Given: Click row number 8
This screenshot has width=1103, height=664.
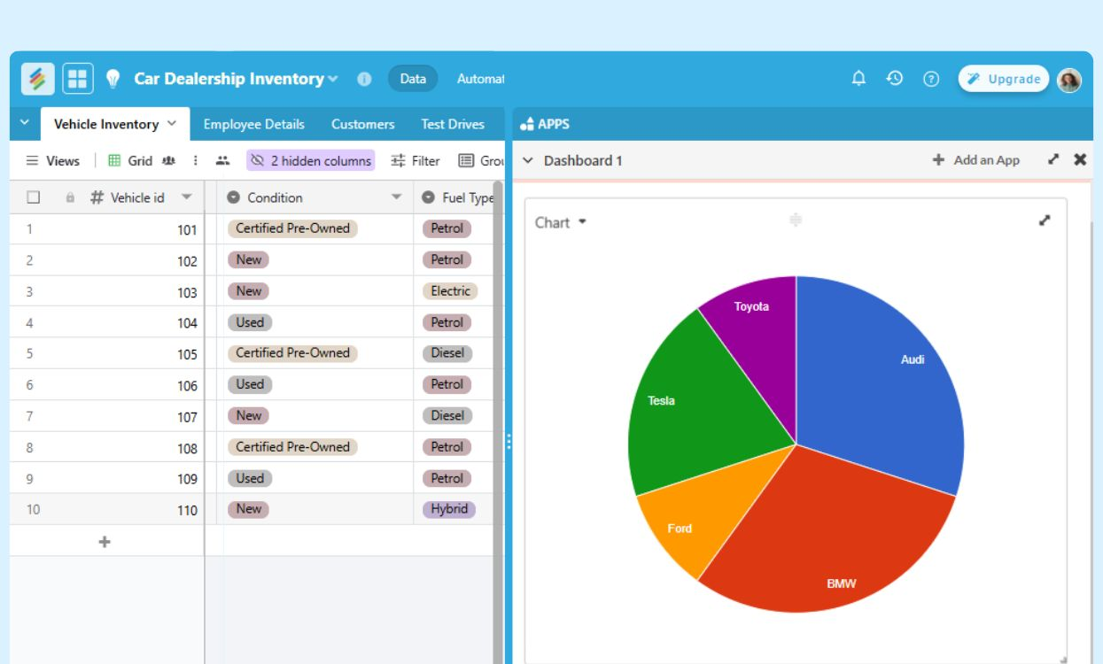Looking at the screenshot, I should 29,448.
